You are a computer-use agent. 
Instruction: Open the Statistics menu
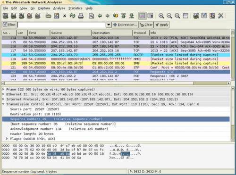click(x=76, y=8)
